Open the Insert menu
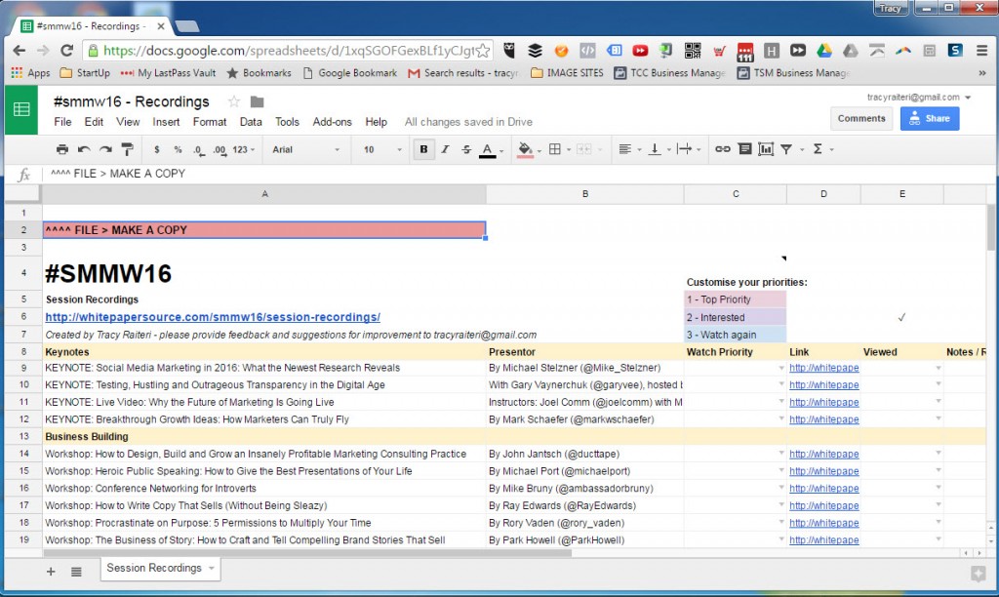Image resolution: width=999 pixels, height=597 pixels. click(x=166, y=122)
